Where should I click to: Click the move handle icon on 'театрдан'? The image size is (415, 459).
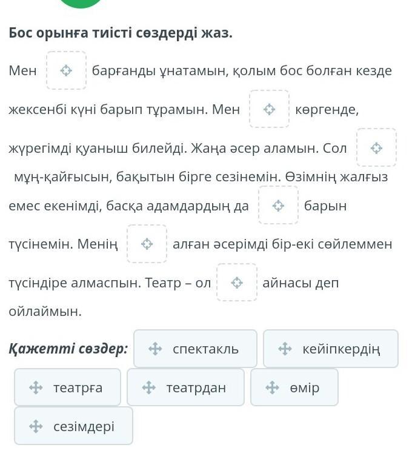tap(148, 387)
